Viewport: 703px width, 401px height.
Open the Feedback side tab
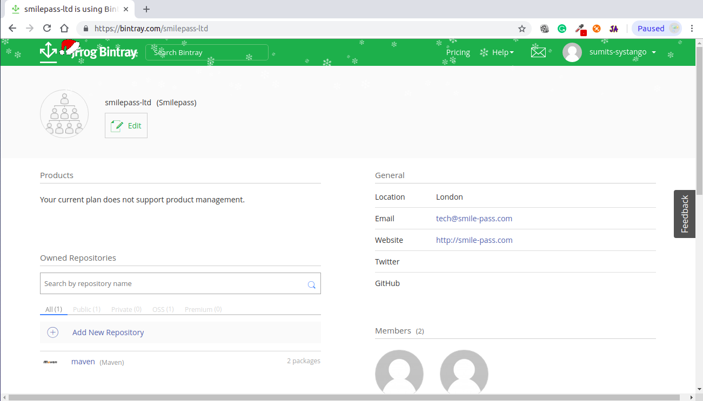tap(685, 214)
